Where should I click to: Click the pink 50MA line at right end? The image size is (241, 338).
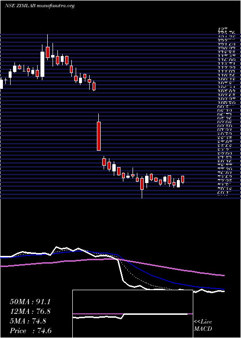pyautogui.click(x=223, y=275)
